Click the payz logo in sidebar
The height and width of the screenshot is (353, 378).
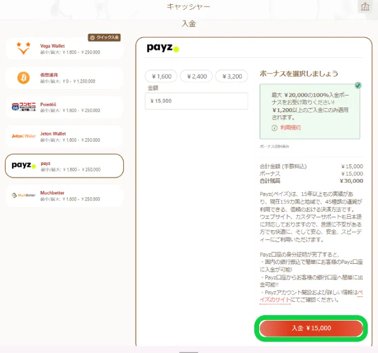click(24, 165)
